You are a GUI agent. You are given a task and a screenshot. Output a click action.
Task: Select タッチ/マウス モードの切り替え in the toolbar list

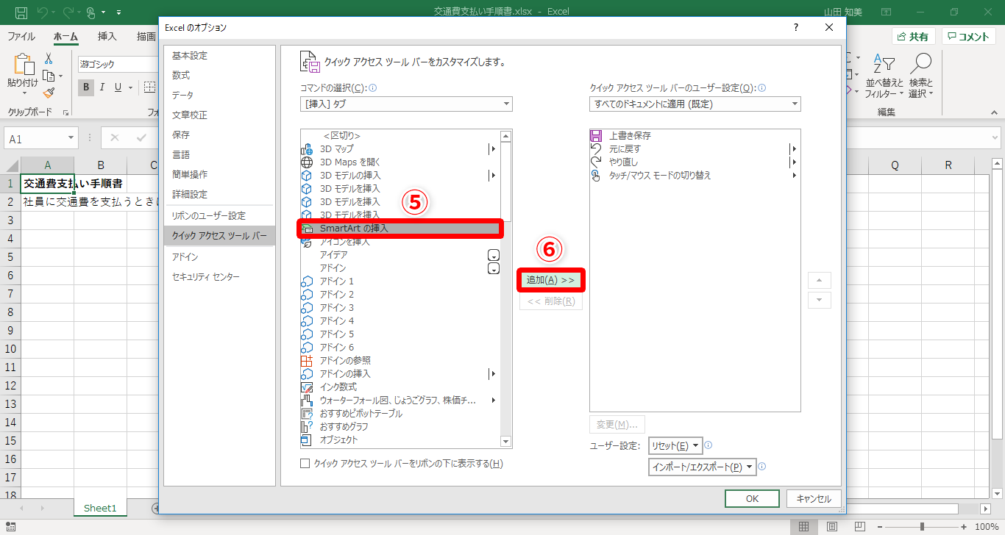[695, 176]
